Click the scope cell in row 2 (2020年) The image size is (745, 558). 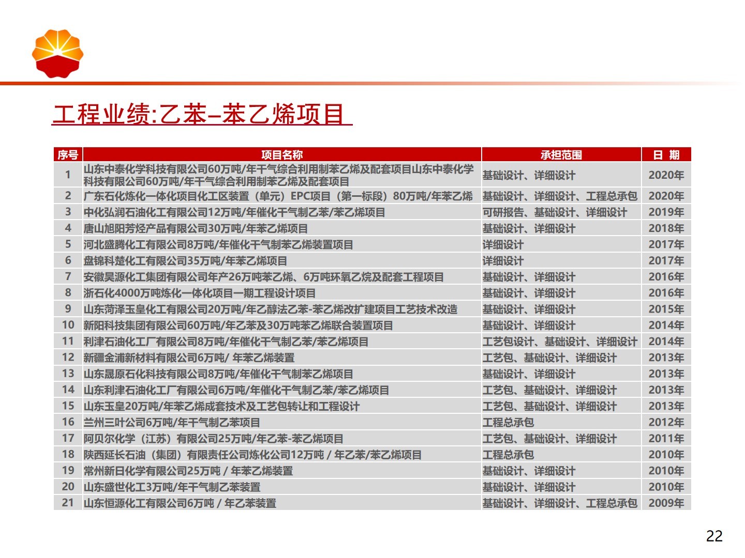click(x=561, y=196)
